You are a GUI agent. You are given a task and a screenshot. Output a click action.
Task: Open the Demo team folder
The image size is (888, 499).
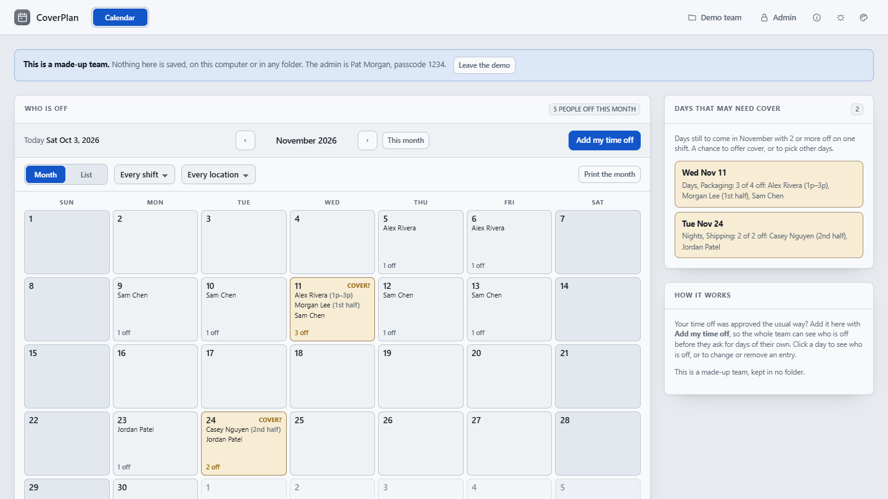pyautogui.click(x=715, y=18)
